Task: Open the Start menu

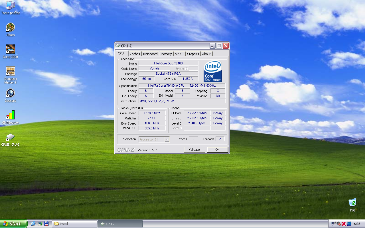Action: click(x=14, y=224)
